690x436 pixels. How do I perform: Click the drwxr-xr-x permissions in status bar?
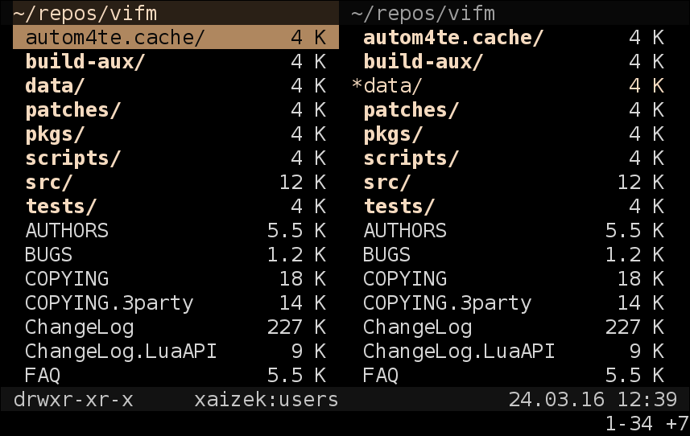tap(73, 400)
